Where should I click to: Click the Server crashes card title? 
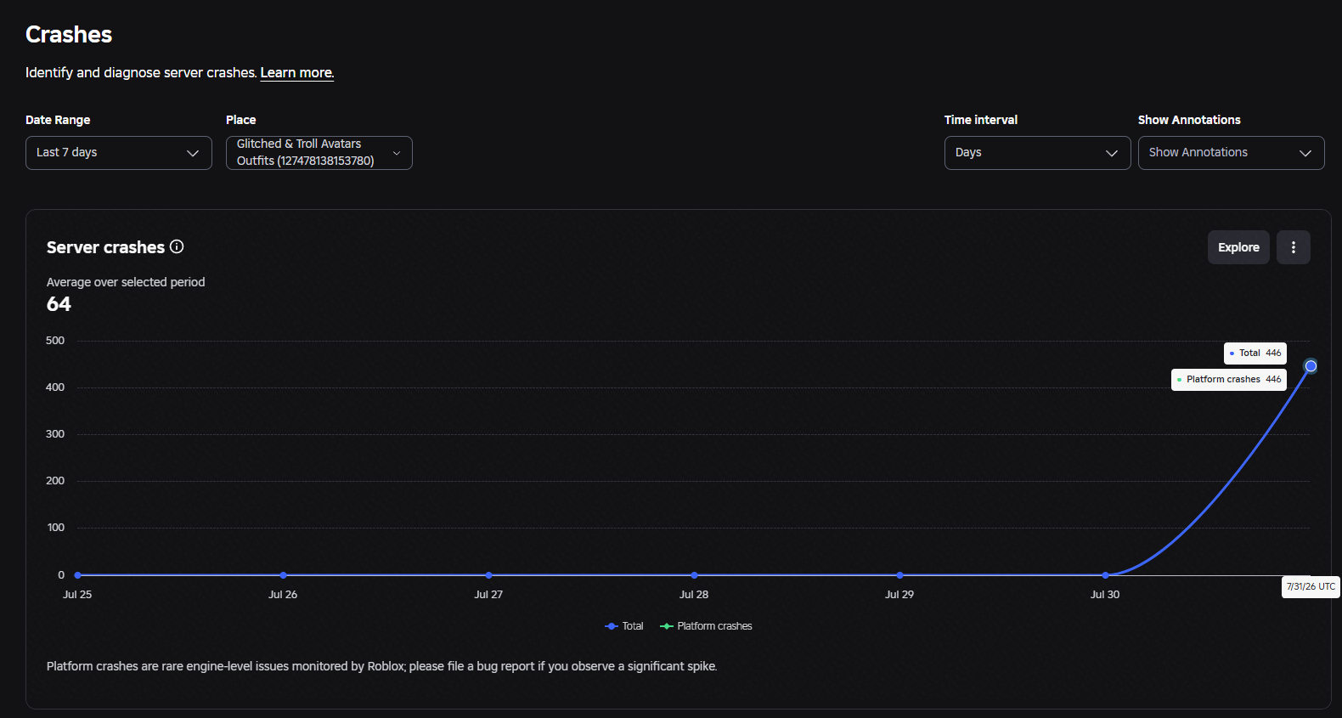[x=105, y=247]
